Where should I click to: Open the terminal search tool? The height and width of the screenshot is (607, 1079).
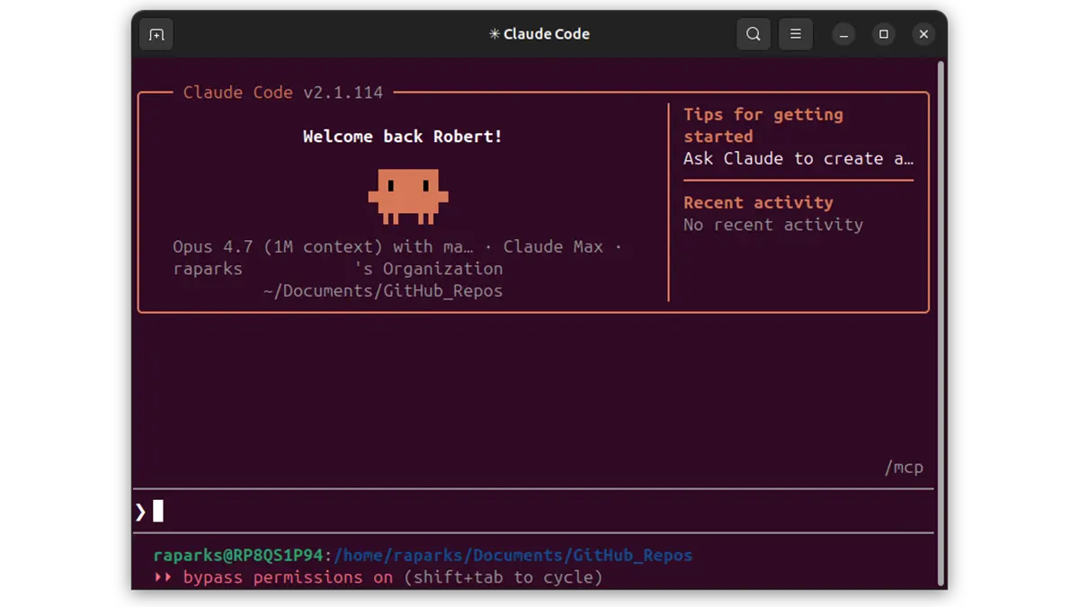(754, 34)
